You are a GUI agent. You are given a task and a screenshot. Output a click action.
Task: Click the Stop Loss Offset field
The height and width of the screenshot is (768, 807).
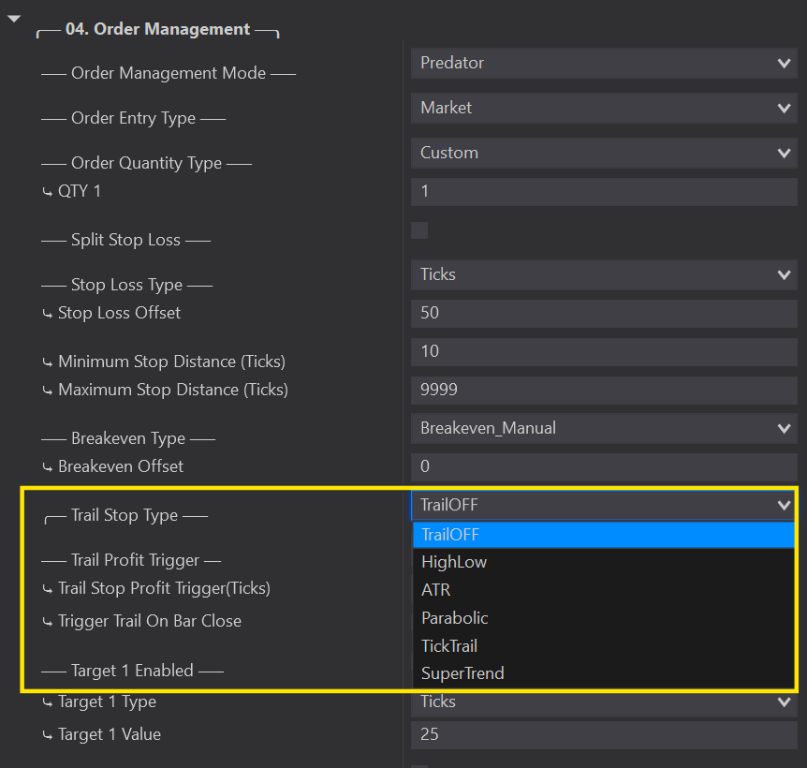pyautogui.click(x=603, y=314)
